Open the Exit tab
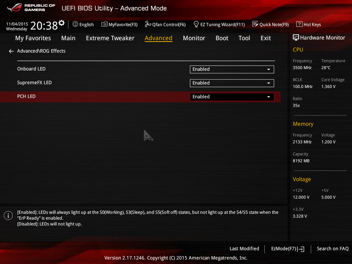 tap(266, 38)
